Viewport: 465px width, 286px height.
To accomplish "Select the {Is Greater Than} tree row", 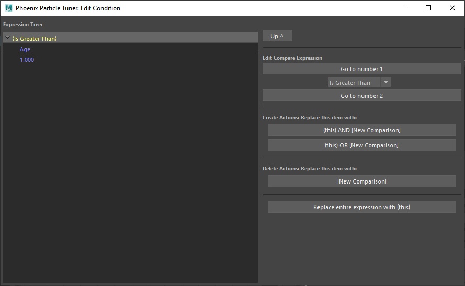I will tap(130, 38).
